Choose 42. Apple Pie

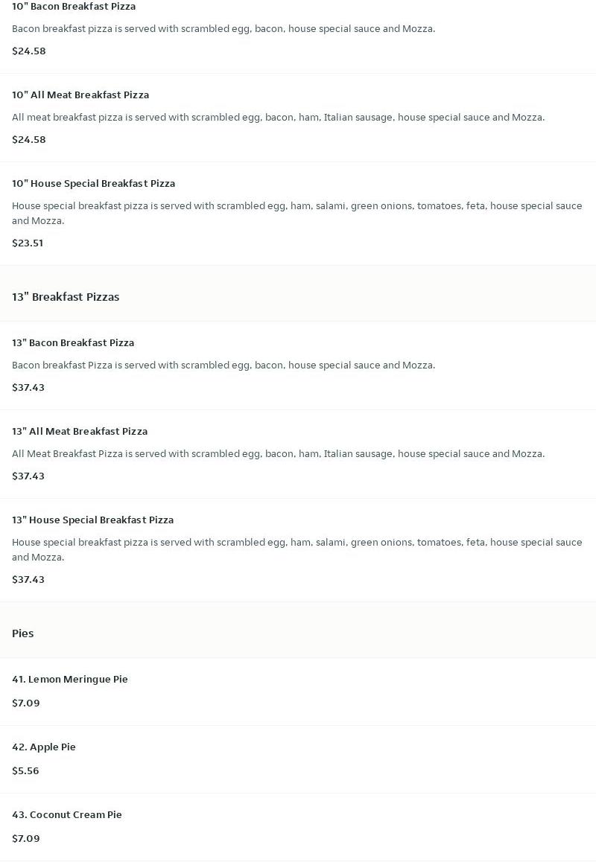click(44, 747)
